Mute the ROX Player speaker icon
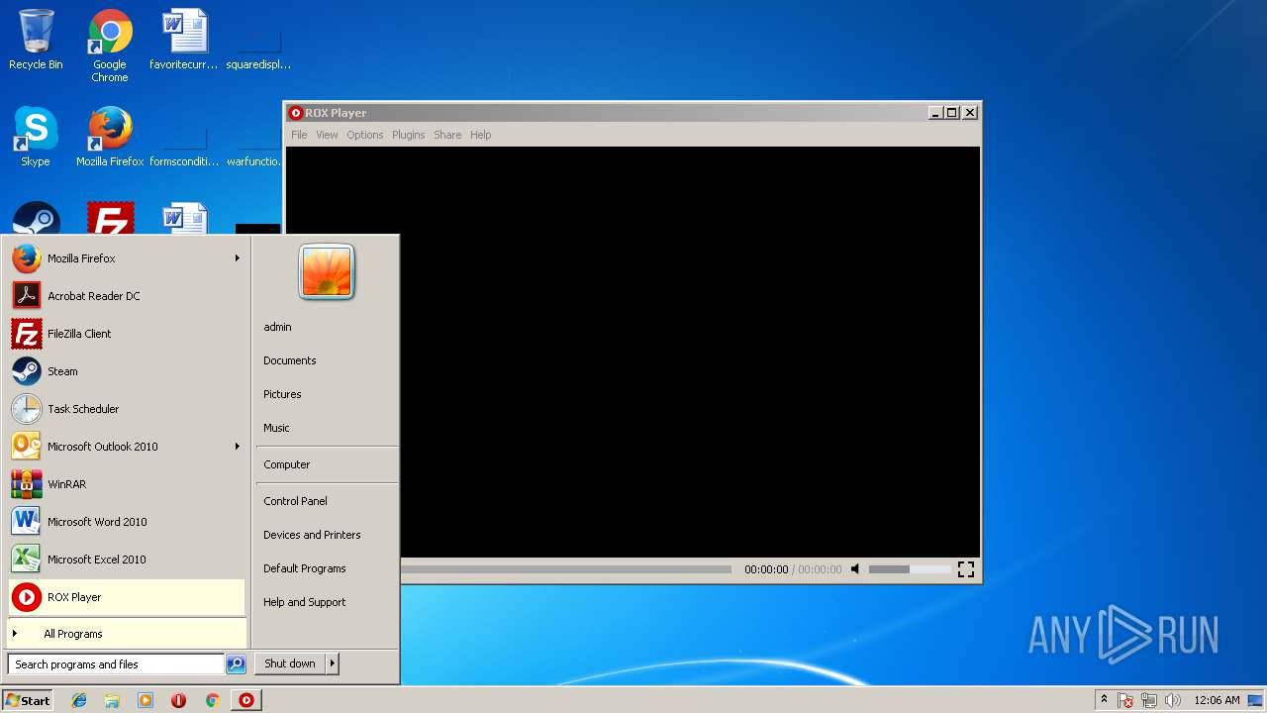 coord(855,569)
